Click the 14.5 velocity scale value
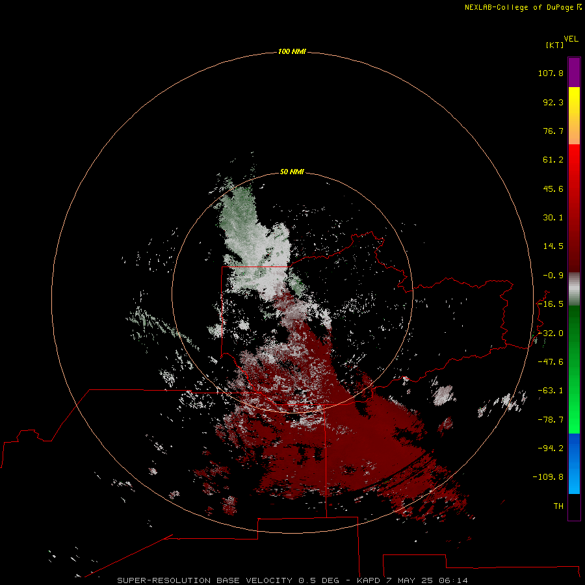 [553, 246]
